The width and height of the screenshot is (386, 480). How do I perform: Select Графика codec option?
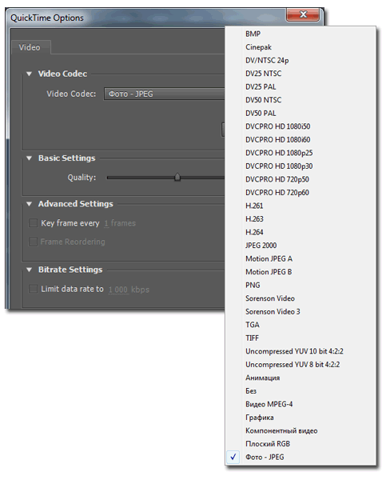click(300, 418)
